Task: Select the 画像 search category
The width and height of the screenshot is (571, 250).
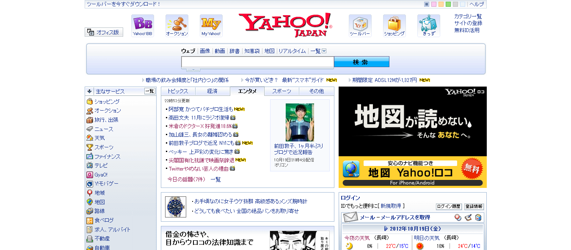Action: tap(205, 51)
